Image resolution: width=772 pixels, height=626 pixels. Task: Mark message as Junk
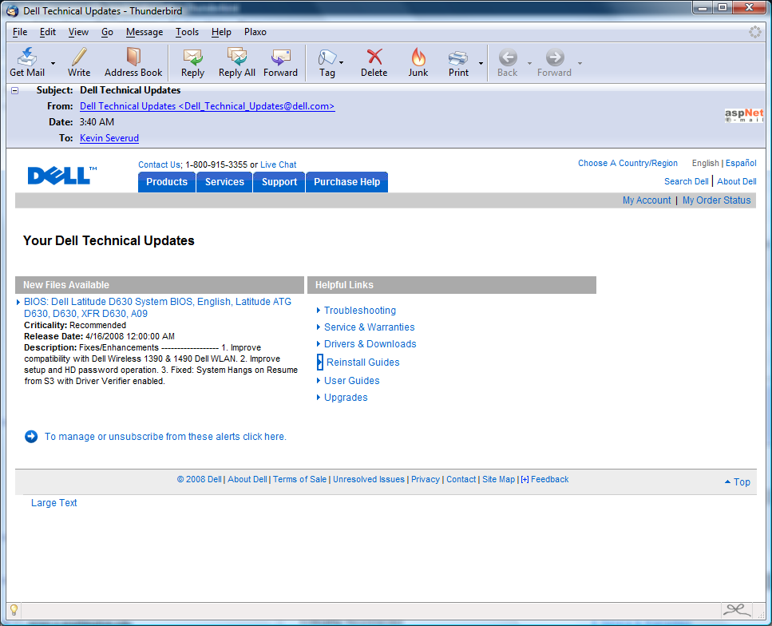point(418,62)
